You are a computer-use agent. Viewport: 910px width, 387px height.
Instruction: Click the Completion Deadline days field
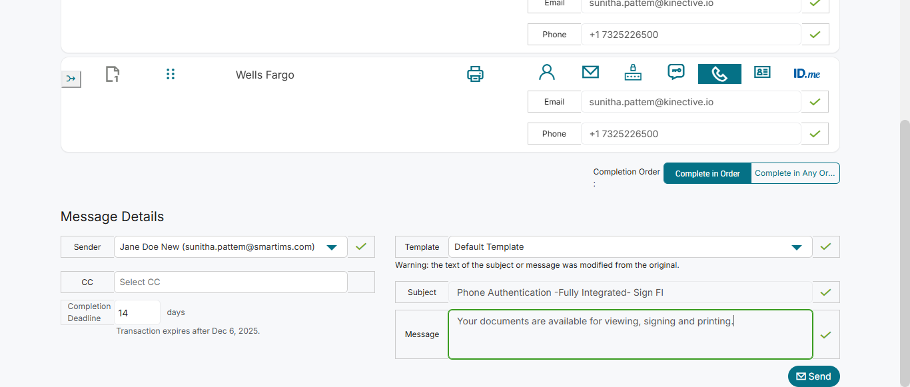pos(137,312)
